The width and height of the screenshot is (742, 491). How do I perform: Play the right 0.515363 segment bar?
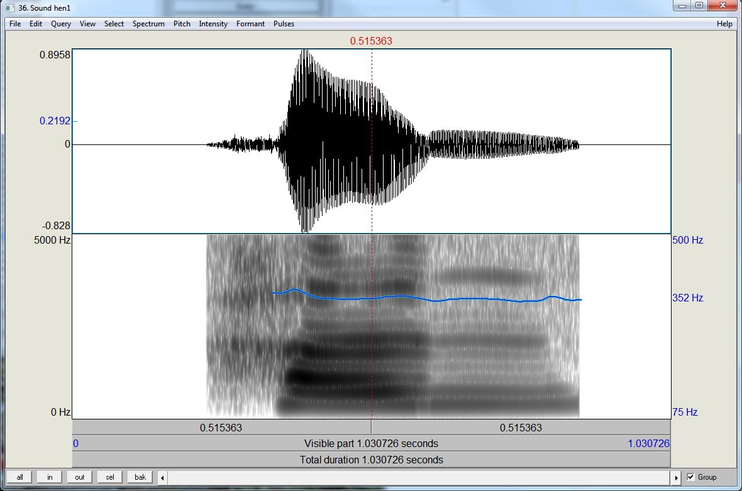click(521, 428)
